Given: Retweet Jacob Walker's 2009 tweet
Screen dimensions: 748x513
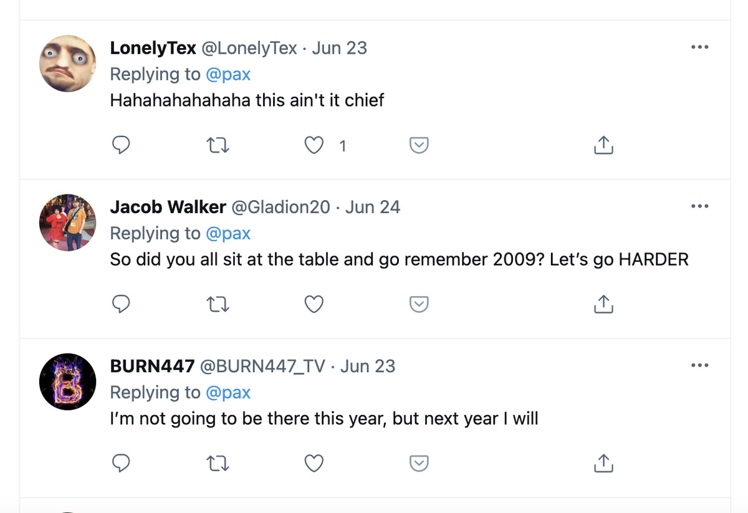Looking at the screenshot, I should point(218,304).
